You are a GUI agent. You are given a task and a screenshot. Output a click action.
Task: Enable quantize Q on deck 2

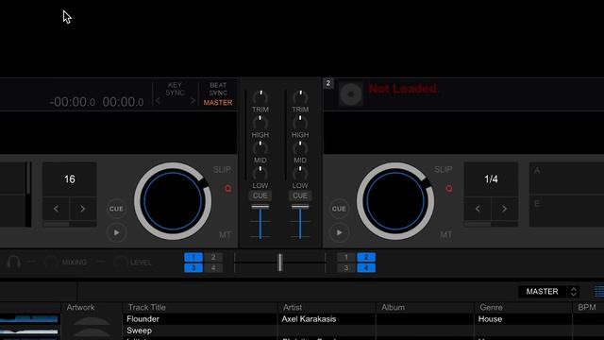click(x=449, y=189)
